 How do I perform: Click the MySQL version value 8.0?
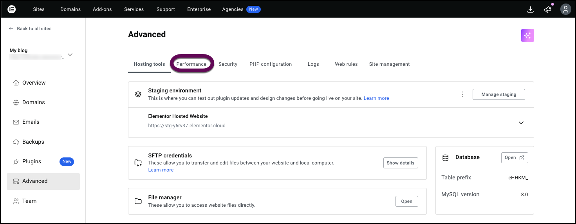pyautogui.click(x=524, y=195)
